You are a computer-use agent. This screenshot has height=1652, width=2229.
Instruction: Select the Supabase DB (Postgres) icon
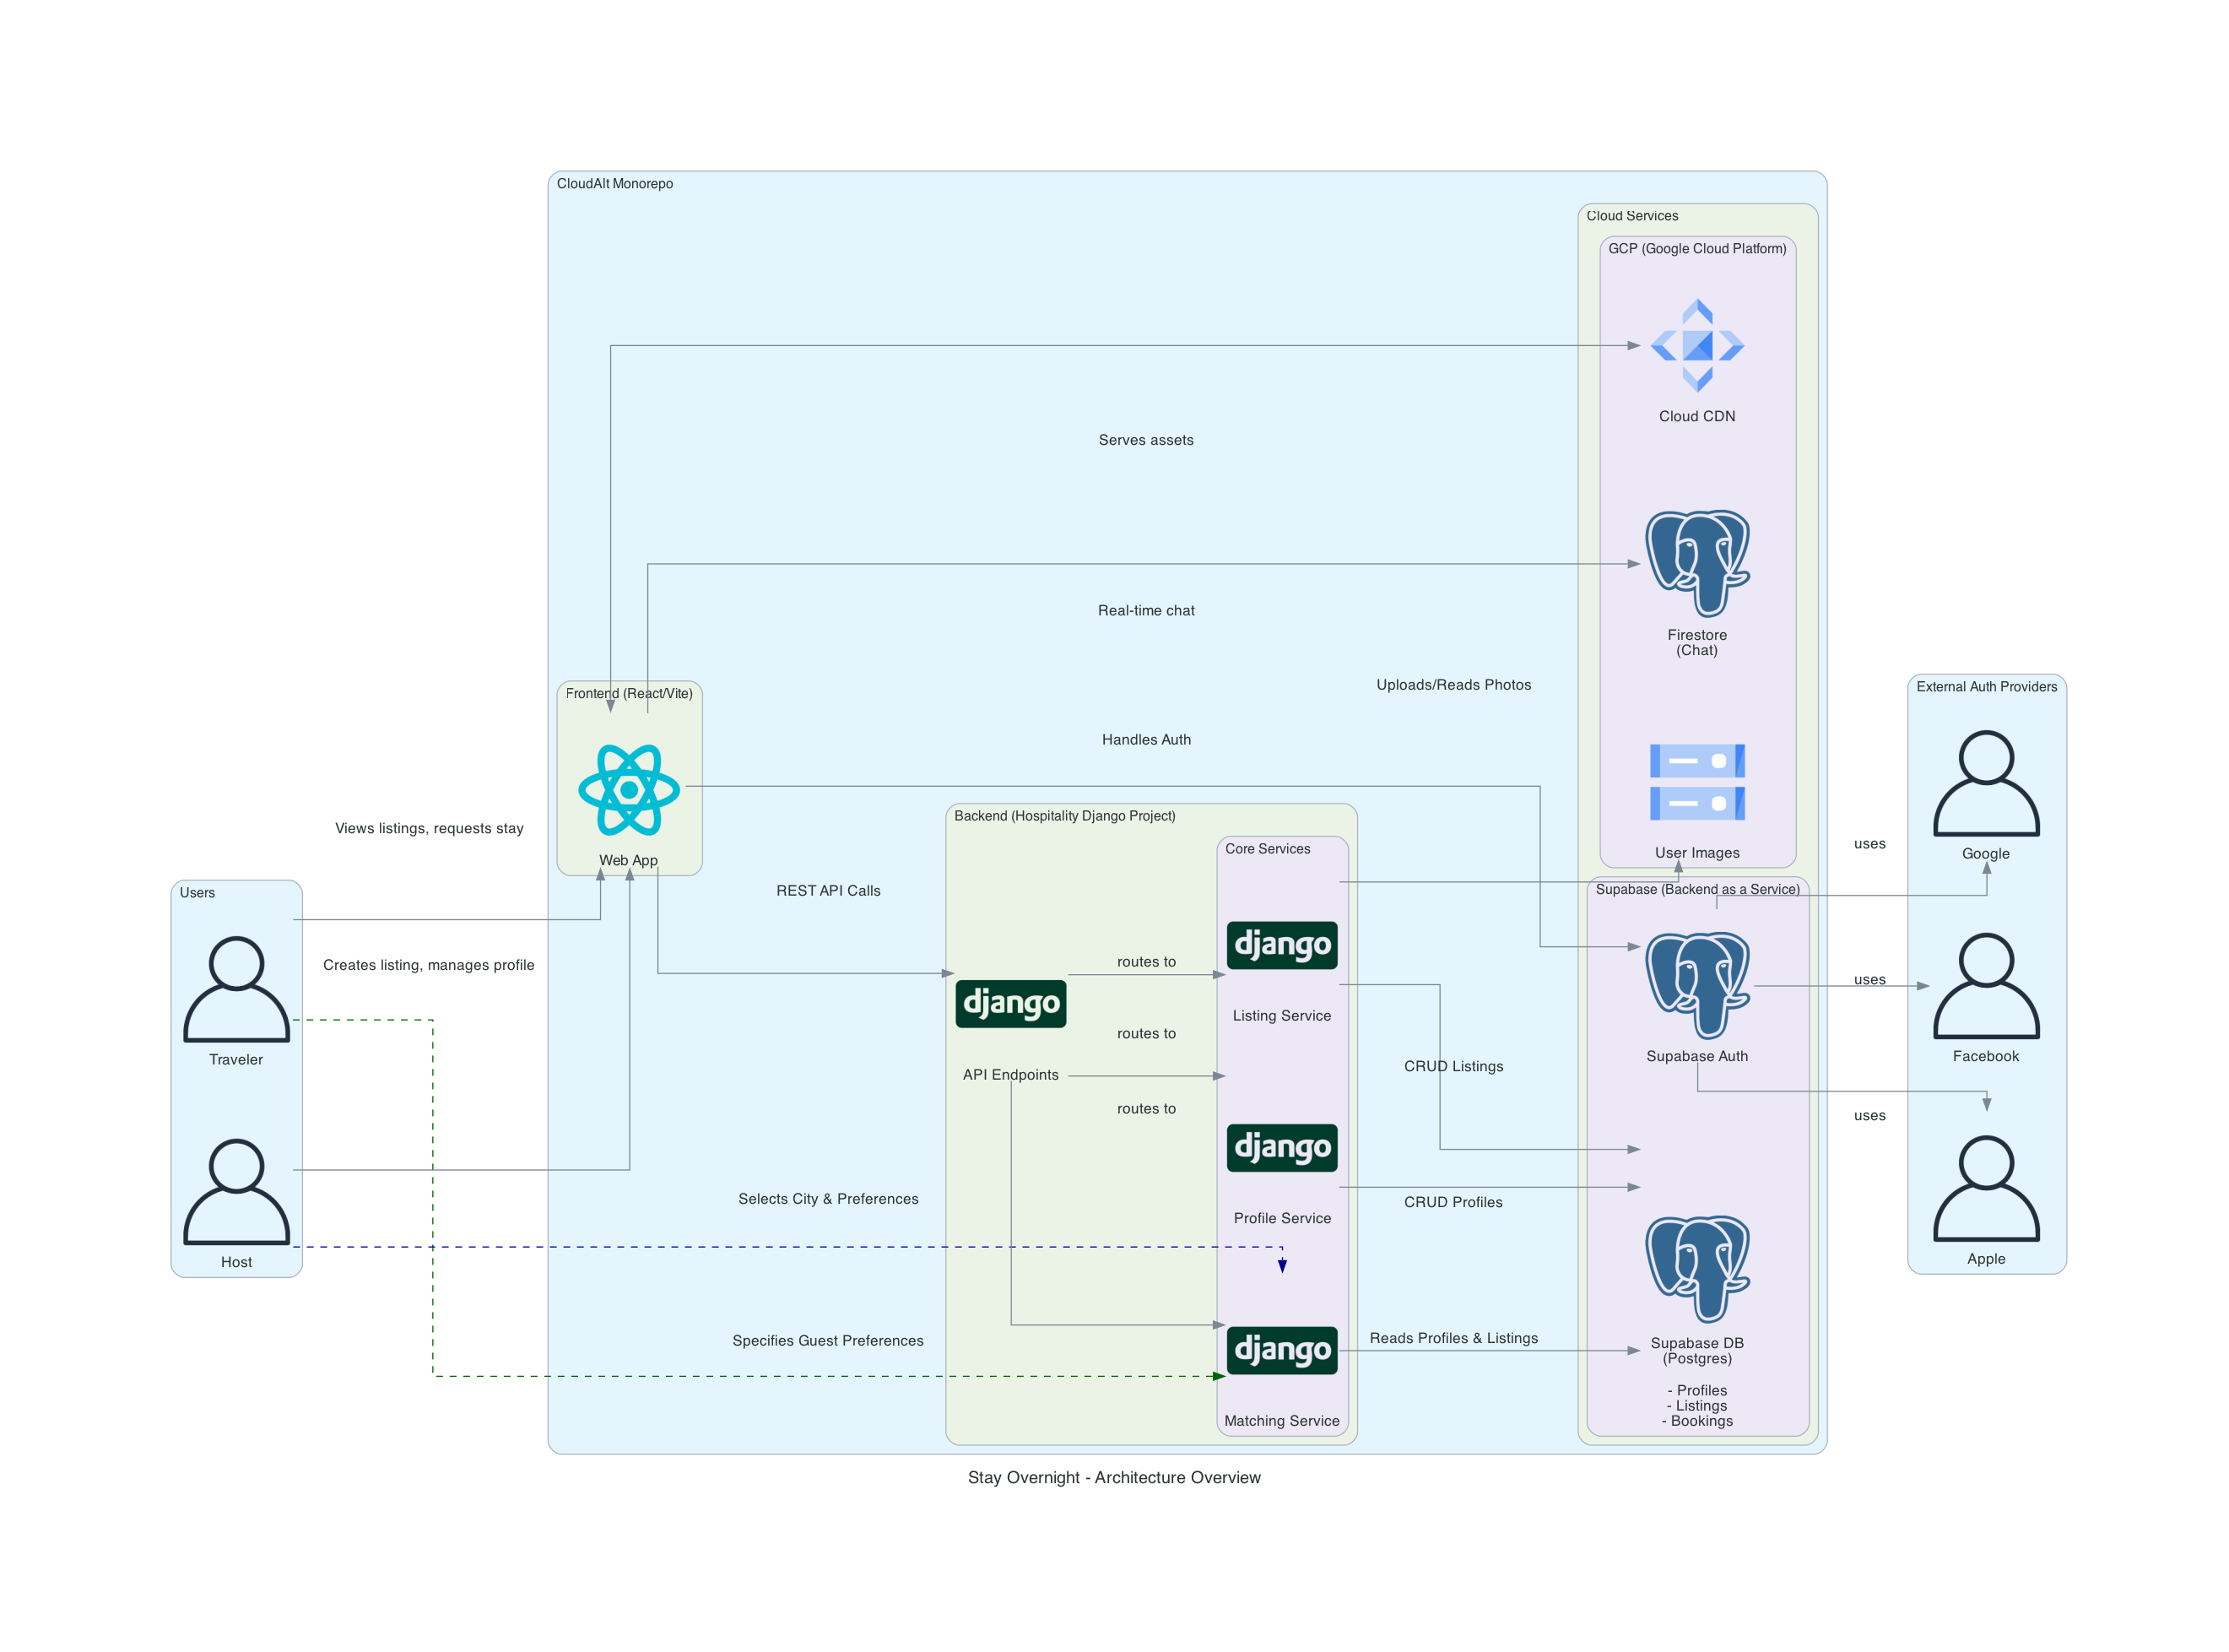[1696, 1268]
